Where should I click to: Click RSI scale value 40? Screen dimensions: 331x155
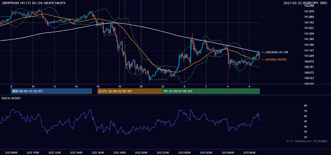coord(305,126)
